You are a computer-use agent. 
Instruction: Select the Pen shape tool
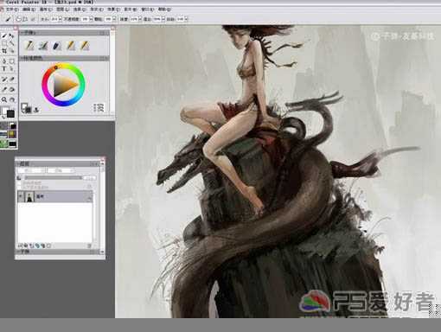click(4, 61)
